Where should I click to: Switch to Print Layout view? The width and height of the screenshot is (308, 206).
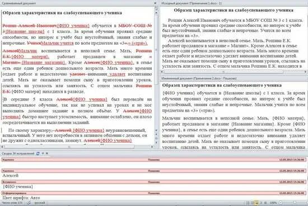point(248,203)
